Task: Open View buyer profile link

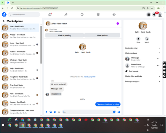Action: tap(90, 77)
